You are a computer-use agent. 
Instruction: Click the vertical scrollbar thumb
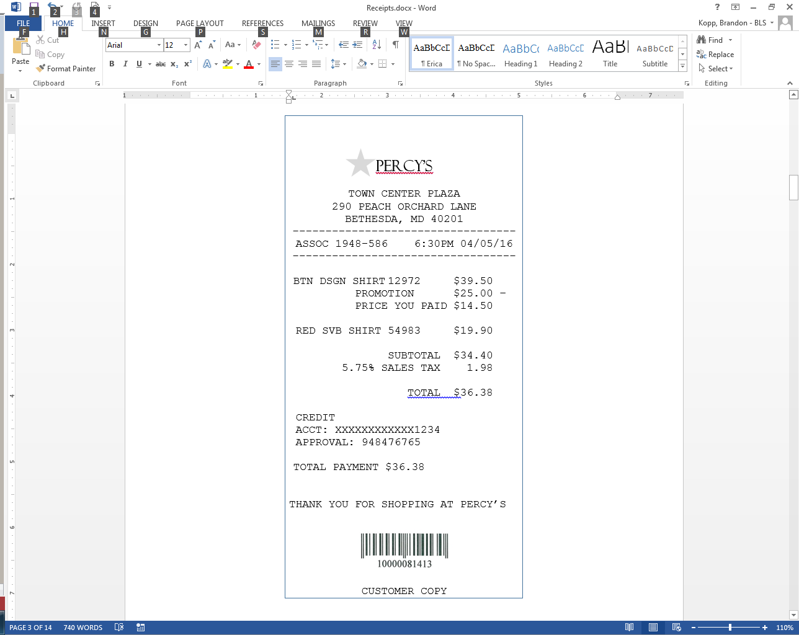coord(793,187)
